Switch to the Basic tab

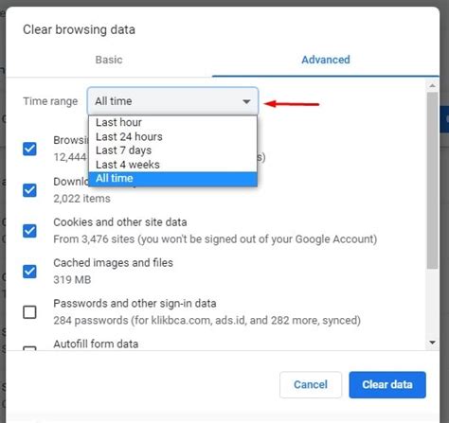coord(109,60)
